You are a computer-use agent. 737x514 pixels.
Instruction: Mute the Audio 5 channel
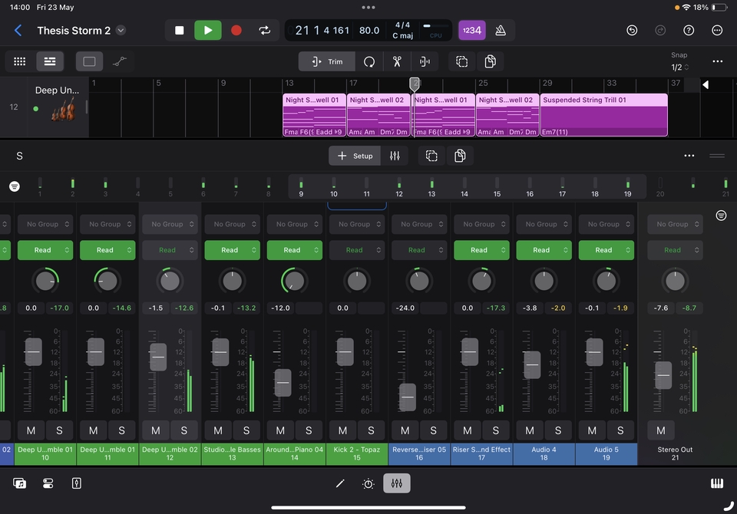[592, 430]
